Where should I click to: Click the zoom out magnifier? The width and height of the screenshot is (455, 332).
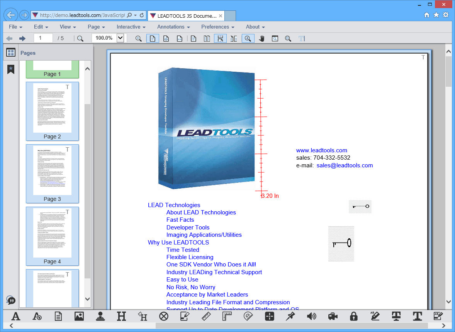point(80,39)
